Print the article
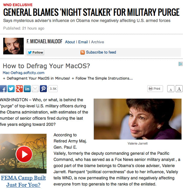This screenshot has height=189, width=183. pos(155,89)
